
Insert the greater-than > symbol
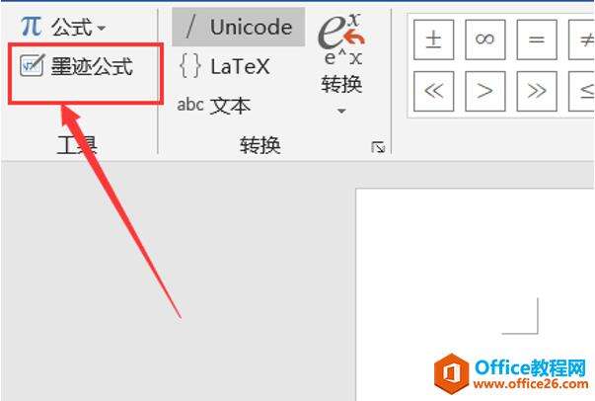click(x=485, y=91)
